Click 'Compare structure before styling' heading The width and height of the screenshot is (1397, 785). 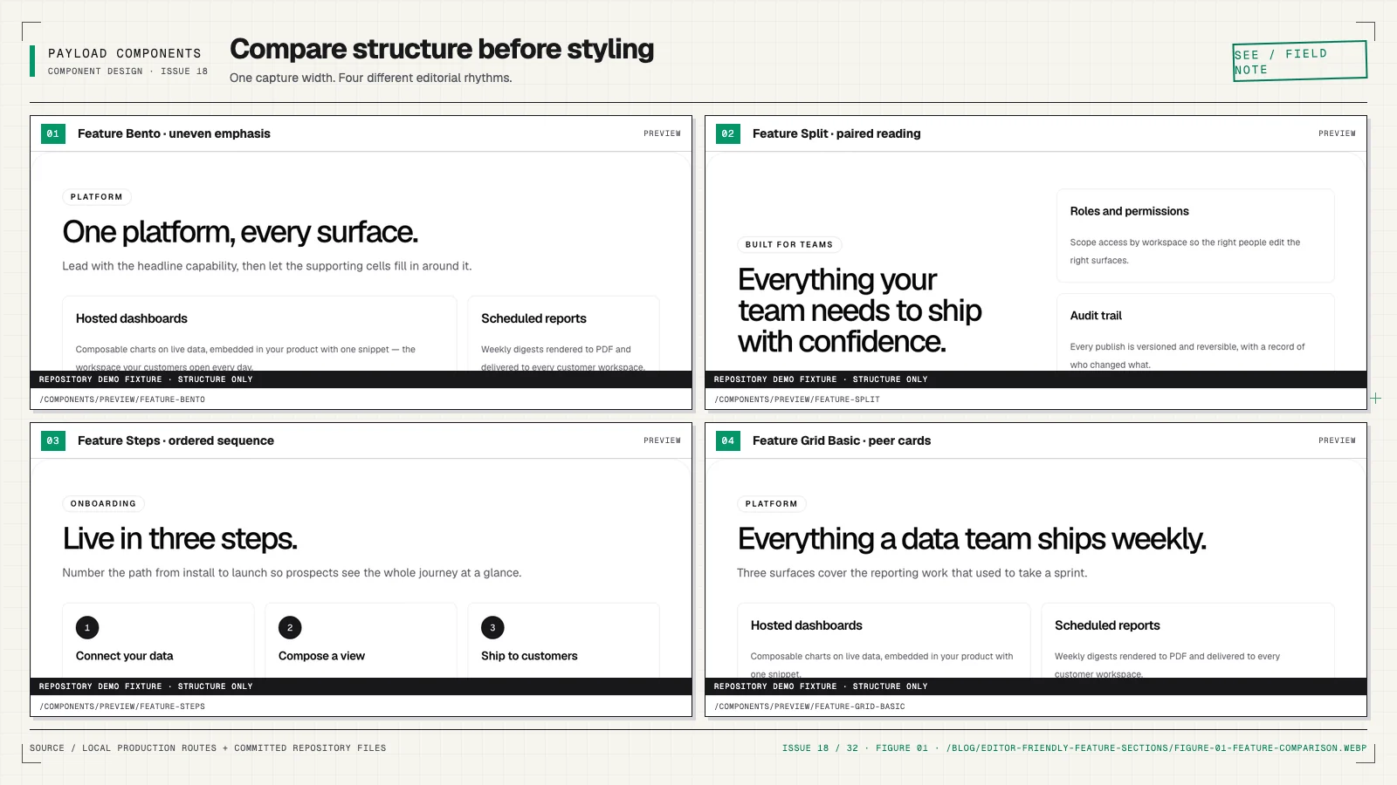442,49
